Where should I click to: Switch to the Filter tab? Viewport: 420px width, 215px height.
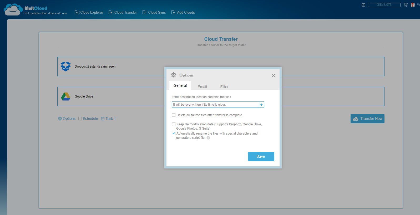tap(224, 87)
